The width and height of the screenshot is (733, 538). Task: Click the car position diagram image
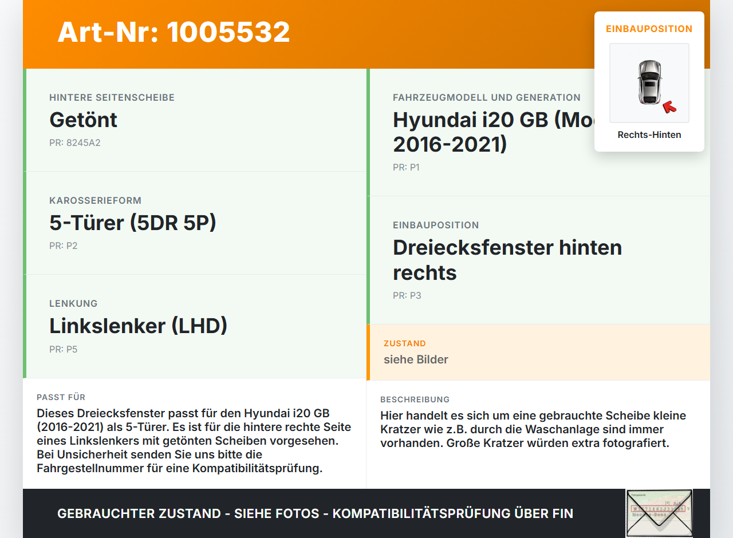tap(649, 83)
